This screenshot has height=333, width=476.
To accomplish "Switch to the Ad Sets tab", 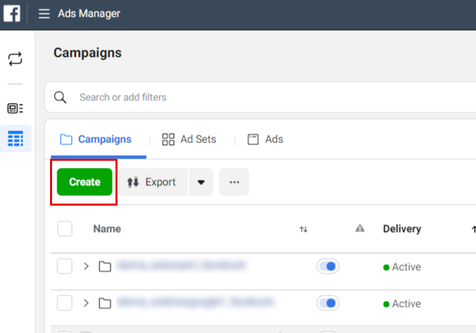I will 189,139.
